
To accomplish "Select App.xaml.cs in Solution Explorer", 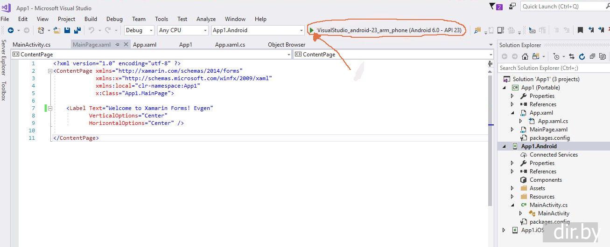I will tap(553, 121).
